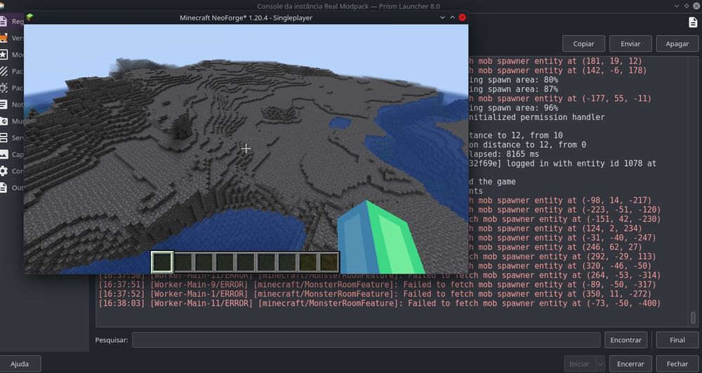Screen dimensions: 702x373
Task: Focus the Pesquisar search field
Action: pyautogui.click(x=366, y=340)
